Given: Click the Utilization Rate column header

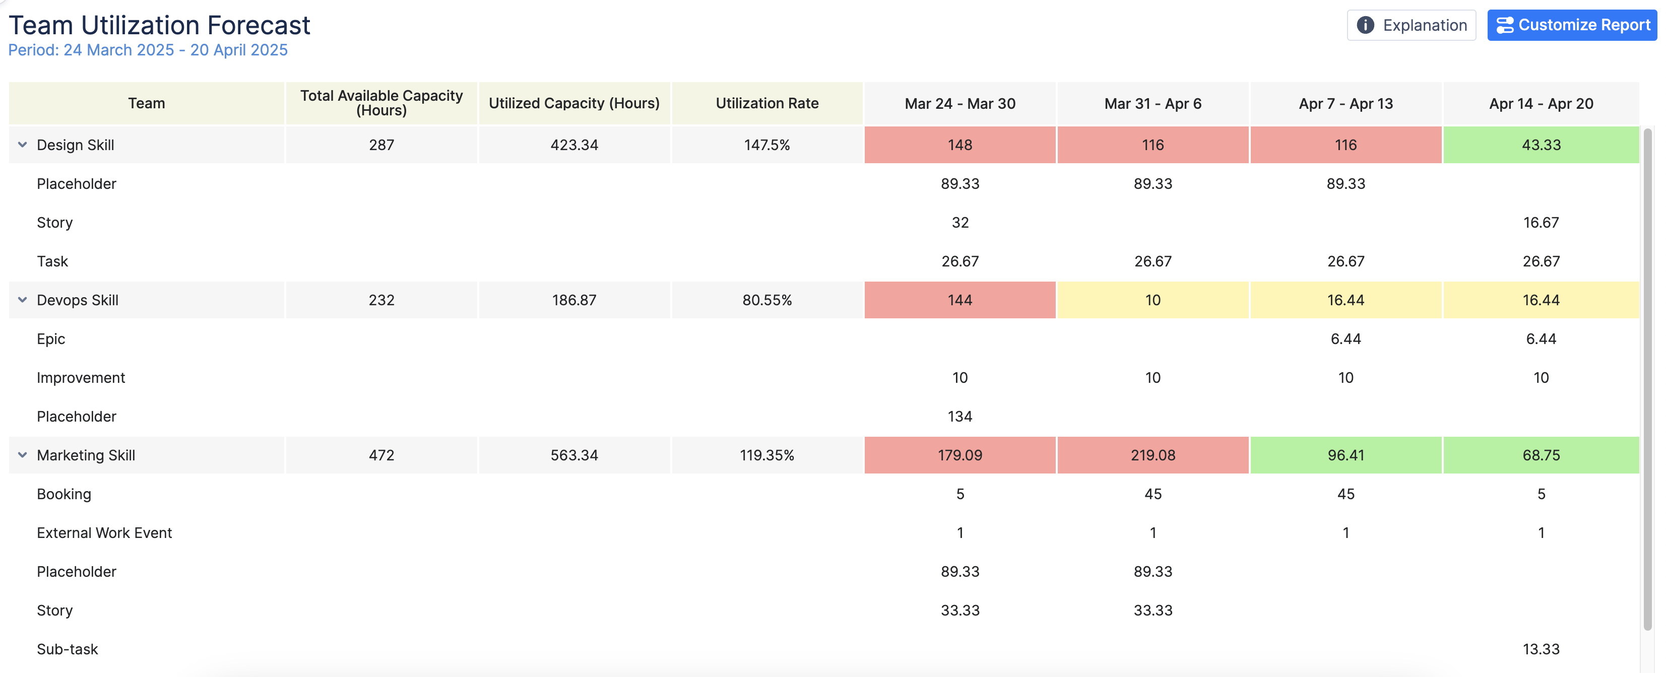Looking at the screenshot, I should click(x=766, y=103).
